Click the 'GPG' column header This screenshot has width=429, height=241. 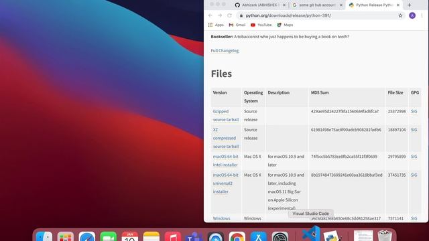[x=415, y=92]
